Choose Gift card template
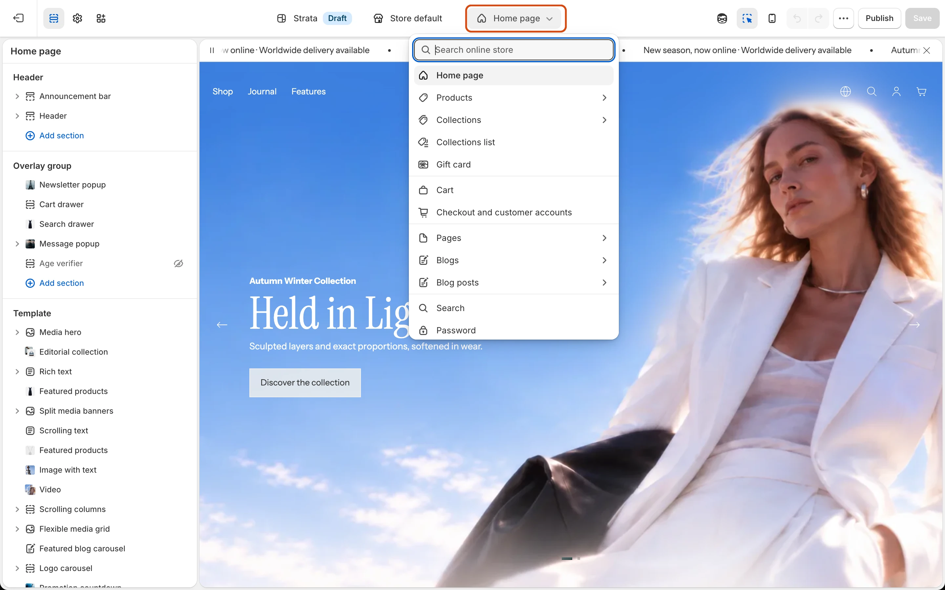945x590 pixels. (514, 164)
